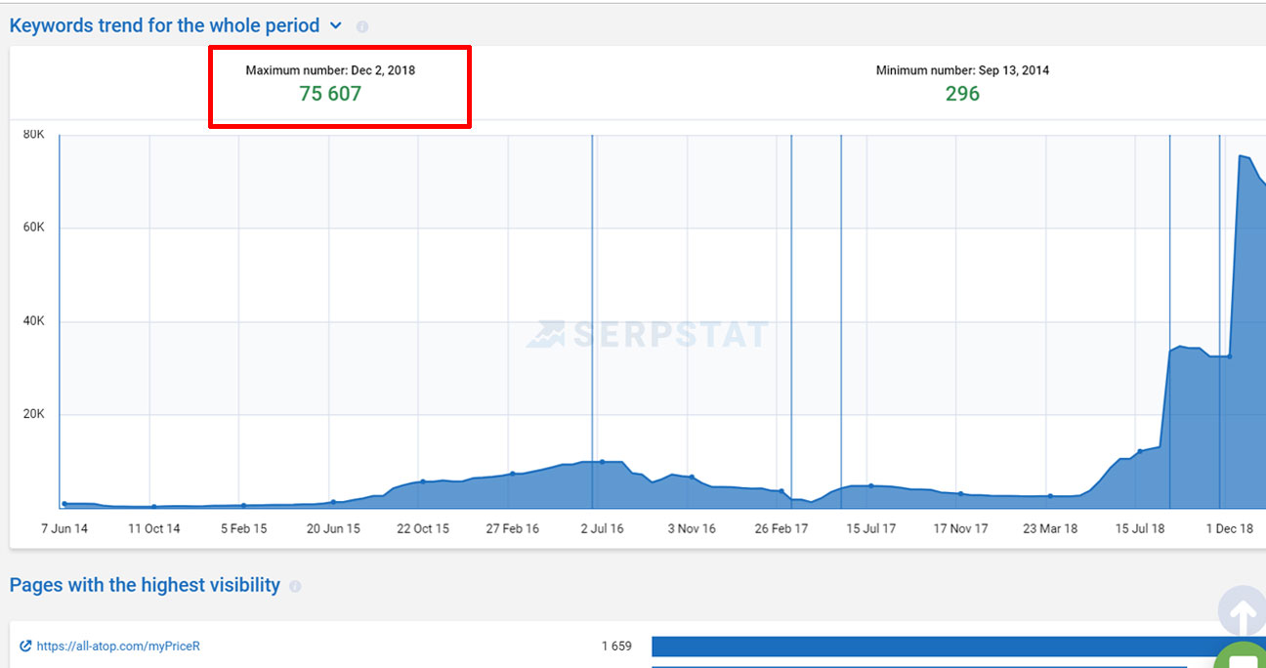Image resolution: width=1266 pixels, height=668 pixels.
Task: Click the '40K' y-axis label
Action: 34,321
